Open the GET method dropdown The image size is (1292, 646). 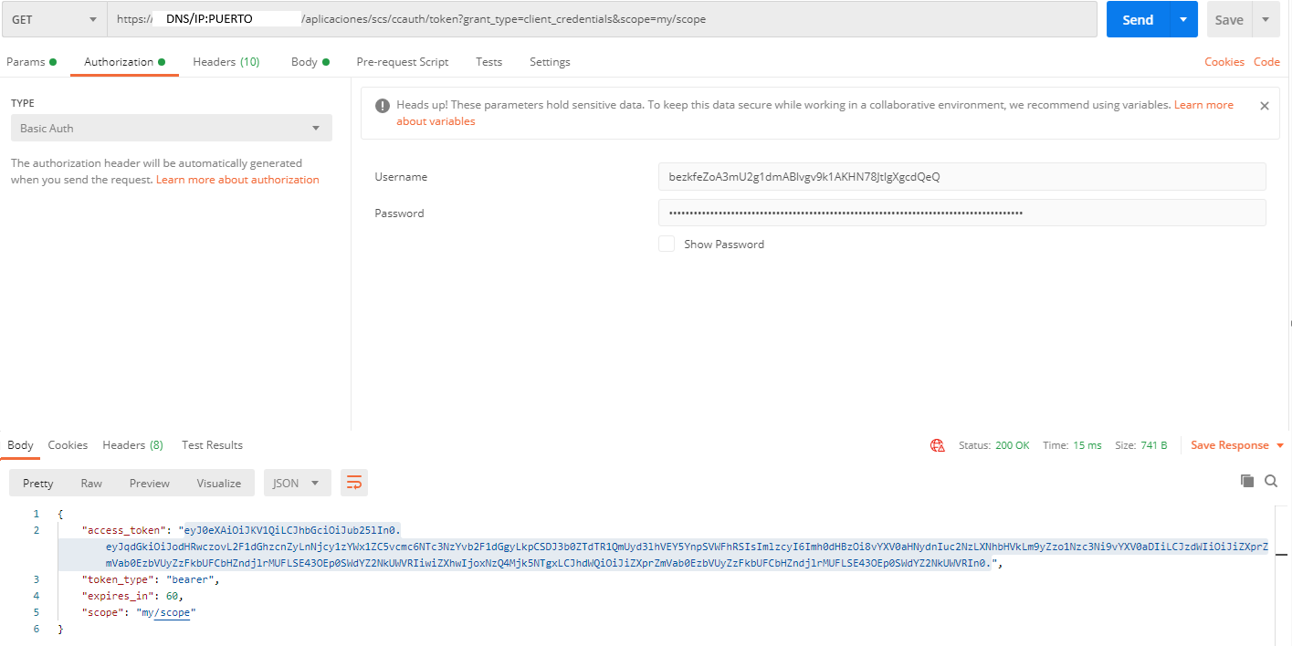pos(54,19)
